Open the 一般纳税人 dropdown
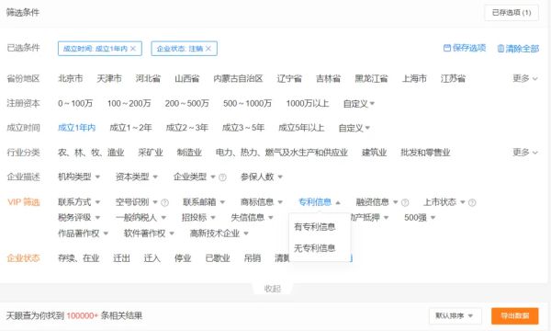 pyautogui.click(x=141, y=218)
